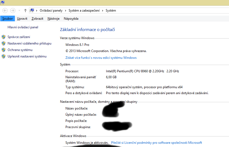Image resolution: width=229 pixels, height=147 pixels.
Task: Click Systém Windows je aktivován text
Action: (87, 143)
